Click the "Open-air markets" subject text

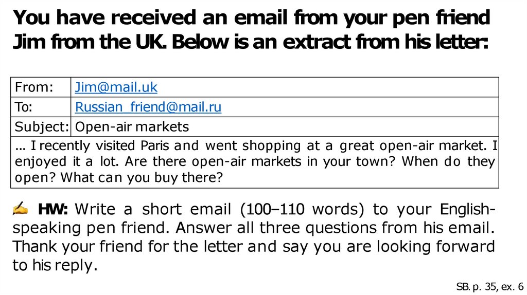[x=132, y=126]
